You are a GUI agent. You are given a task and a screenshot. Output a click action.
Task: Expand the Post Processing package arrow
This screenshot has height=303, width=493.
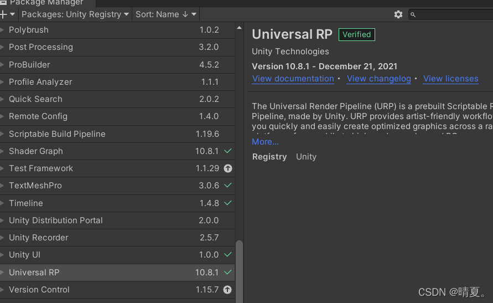pos(2,47)
